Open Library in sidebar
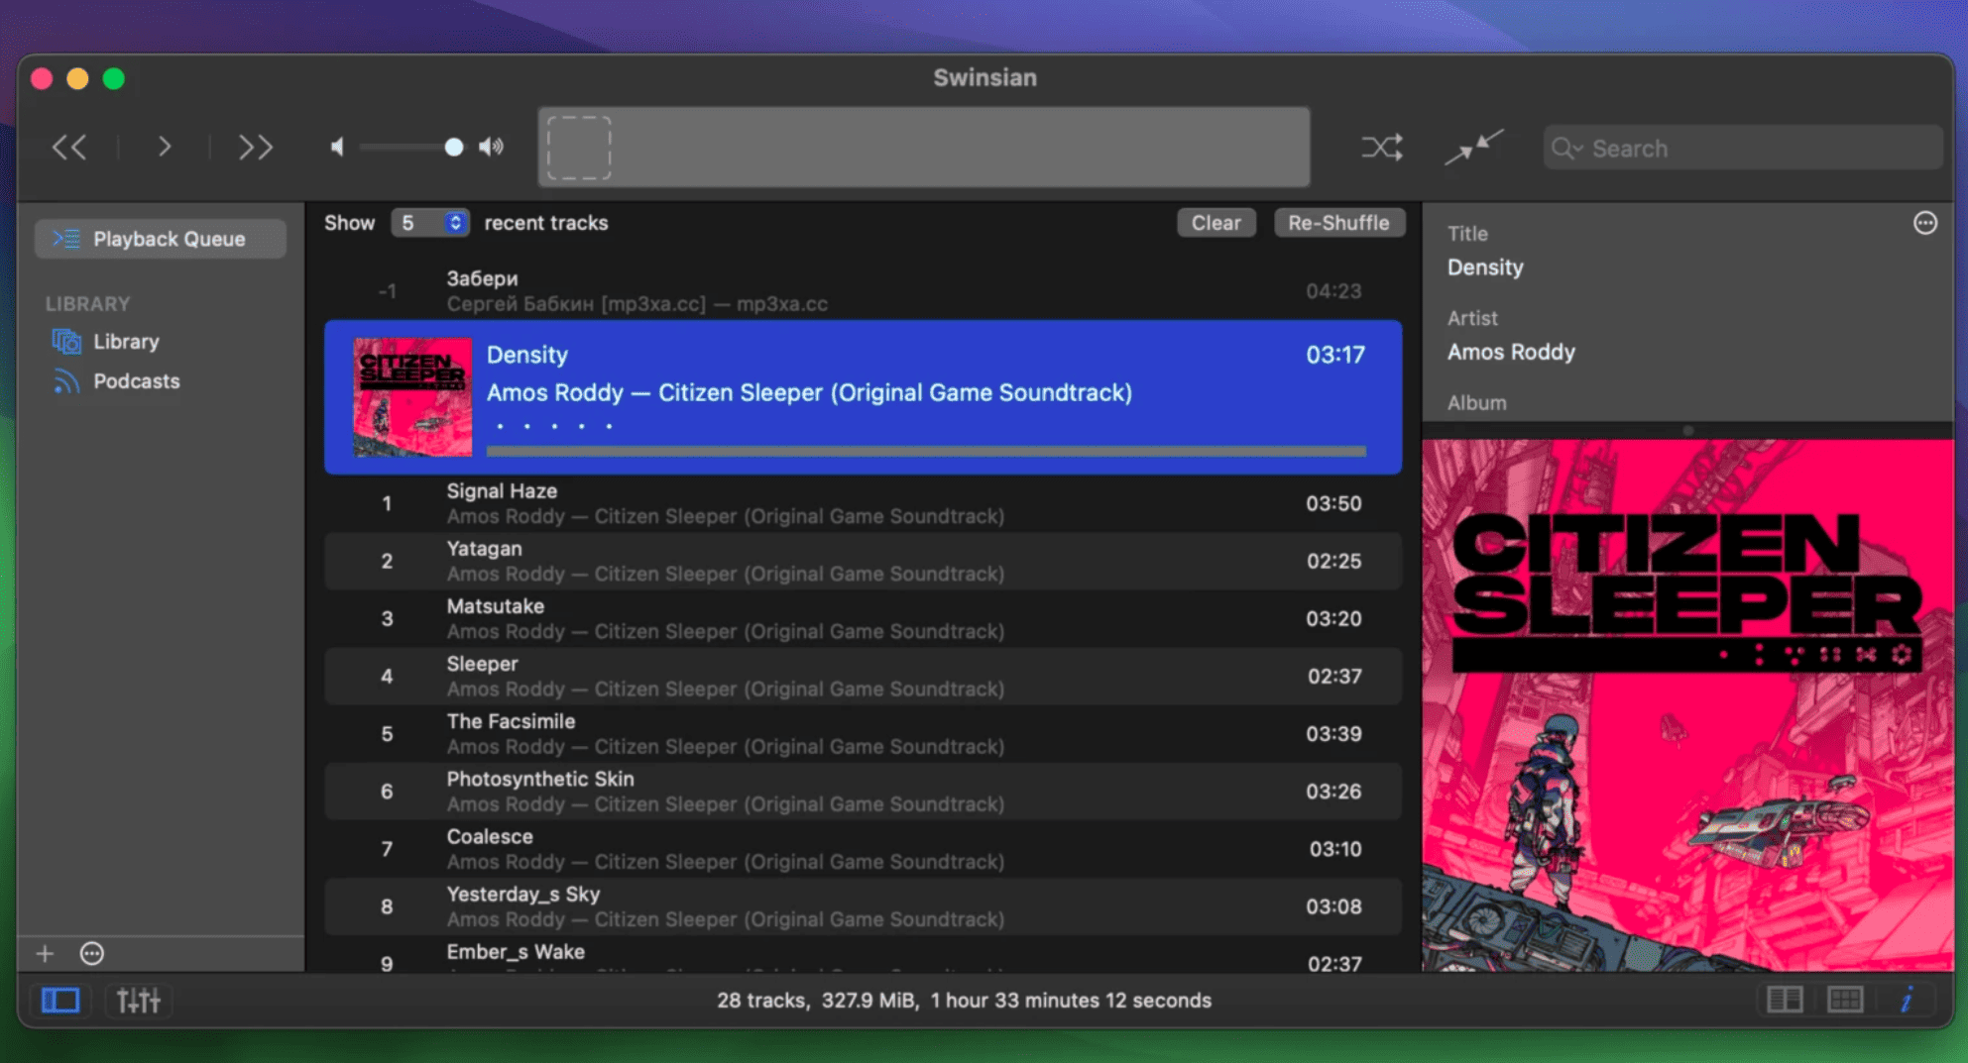 click(x=126, y=342)
